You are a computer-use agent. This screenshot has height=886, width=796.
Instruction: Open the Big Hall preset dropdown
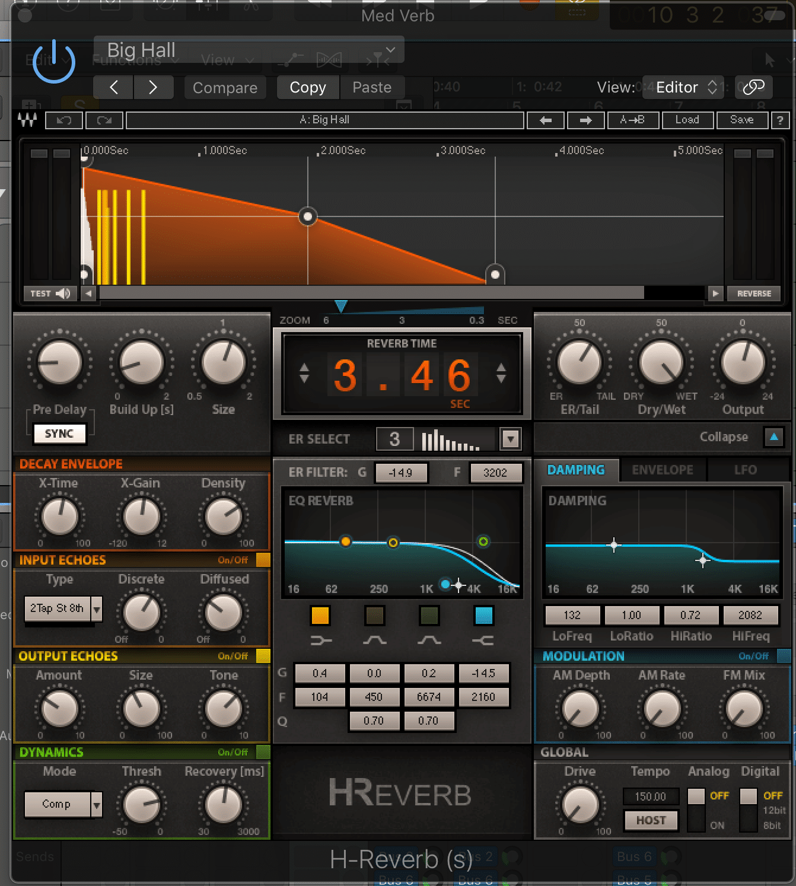249,50
